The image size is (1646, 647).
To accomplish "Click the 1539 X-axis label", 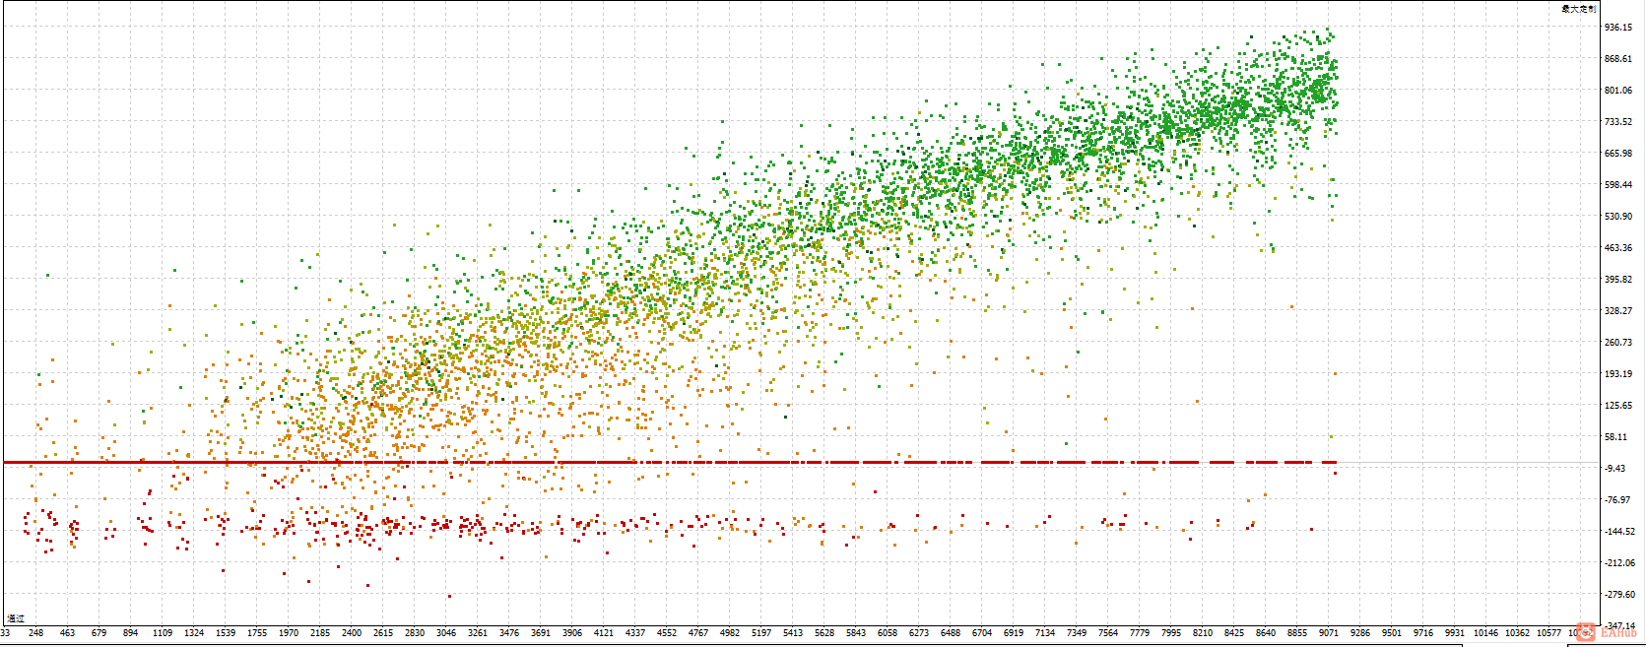I will click(226, 633).
